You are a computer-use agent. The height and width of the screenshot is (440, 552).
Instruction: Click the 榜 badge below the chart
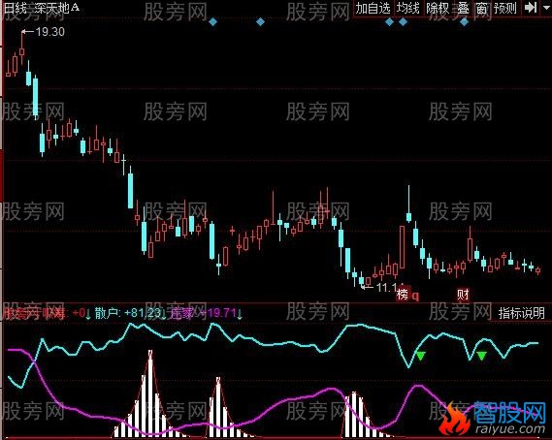[403, 294]
